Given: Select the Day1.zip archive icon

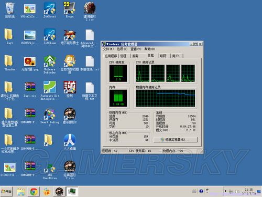Looking at the screenshot, I should click(30, 89).
